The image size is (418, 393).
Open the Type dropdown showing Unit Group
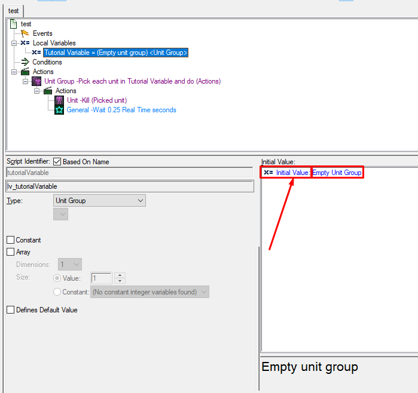pos(99,201)
